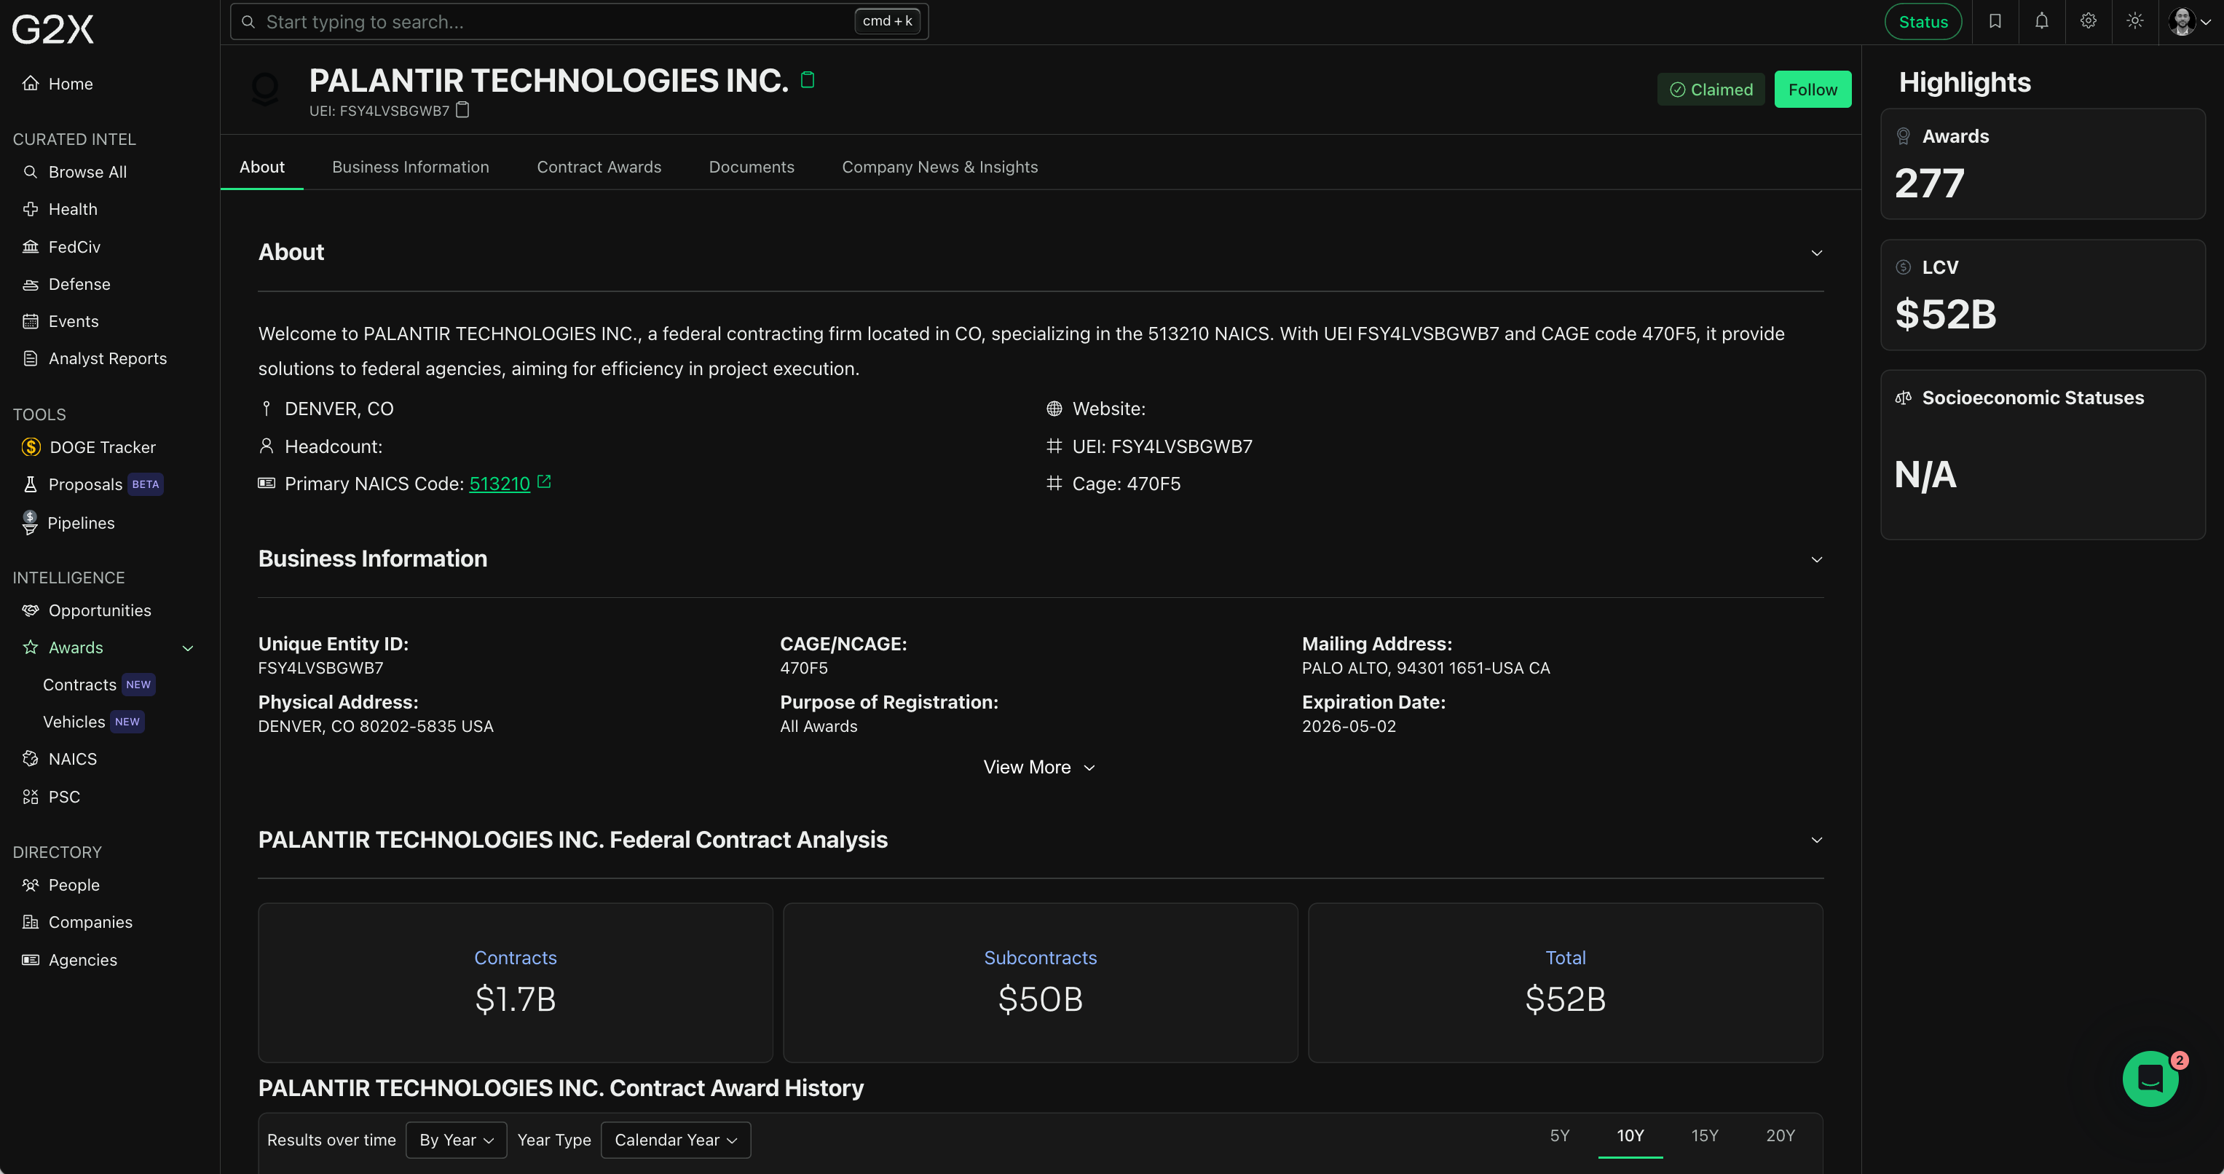2224x1174 pixels.
Task: Collapse Federal Contract Analysis section chevron
Action: (x=1816, y=840)
